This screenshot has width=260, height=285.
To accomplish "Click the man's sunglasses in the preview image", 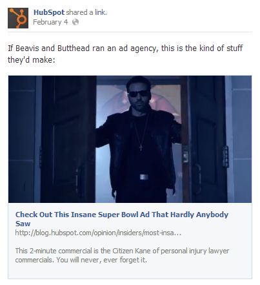I will (138, 94).
